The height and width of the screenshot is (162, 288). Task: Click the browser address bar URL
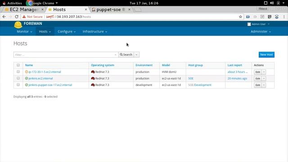(x=68, y=17)
